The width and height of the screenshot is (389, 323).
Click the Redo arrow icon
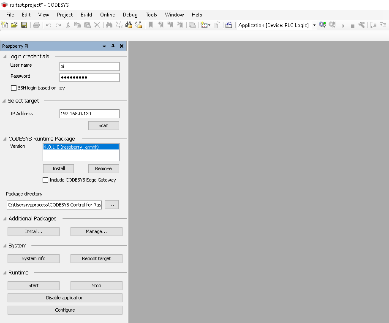[58, 25]
